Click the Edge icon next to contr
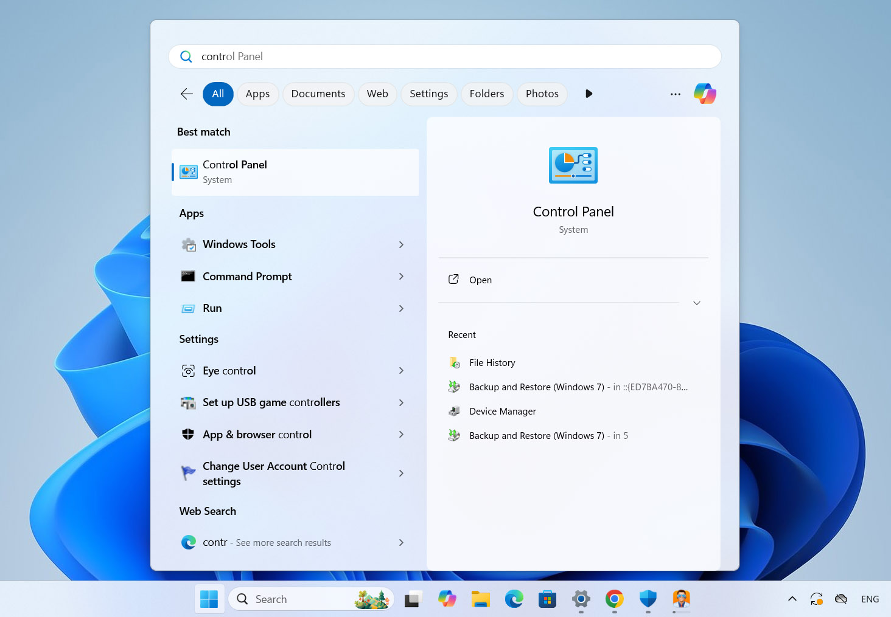This screenshot has width=891, height=617. tap(189, 542)
